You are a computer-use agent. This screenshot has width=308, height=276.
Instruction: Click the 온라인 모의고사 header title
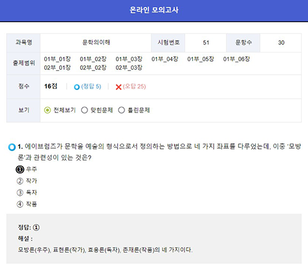(x=154, y=10)
